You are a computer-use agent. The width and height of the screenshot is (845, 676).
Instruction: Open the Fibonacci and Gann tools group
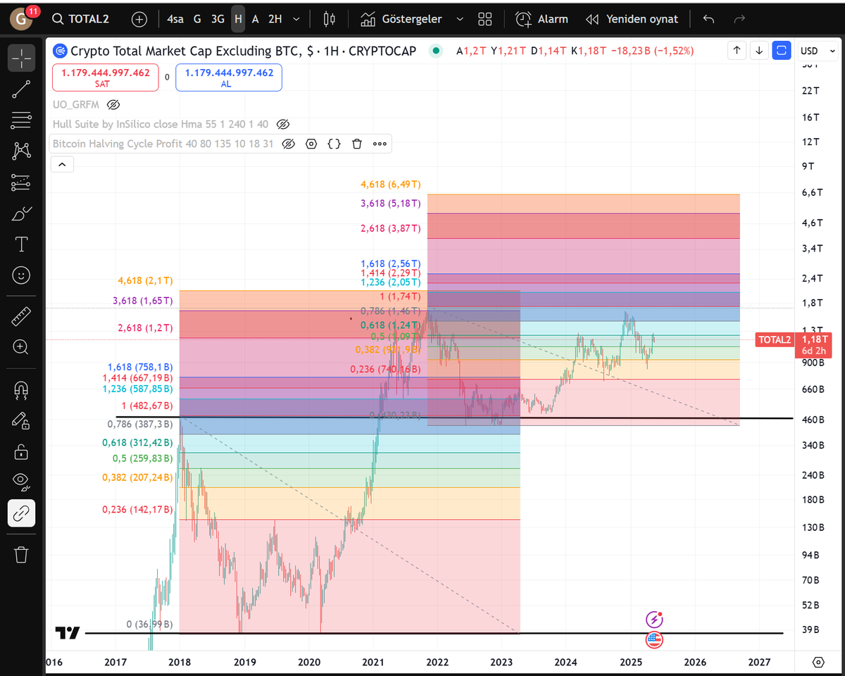[21, 120]
